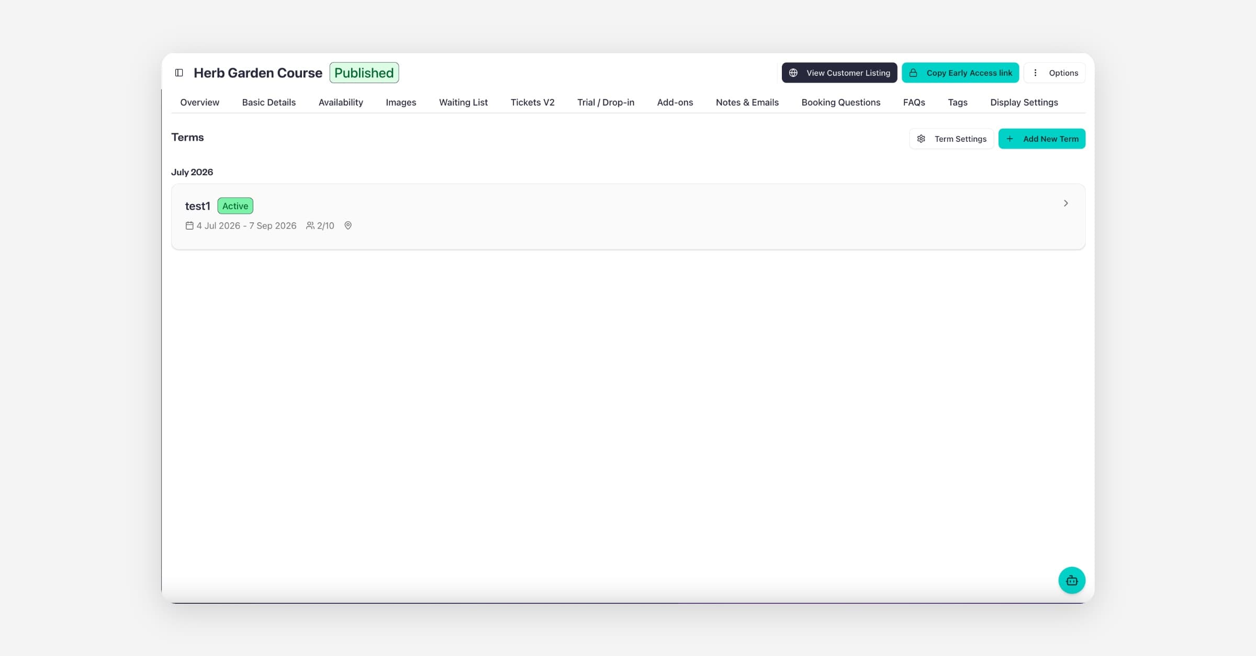Click the Active badge on test1
This screenshot has width=1256, height=656.
pyautogui.click(x=235, y=206)
